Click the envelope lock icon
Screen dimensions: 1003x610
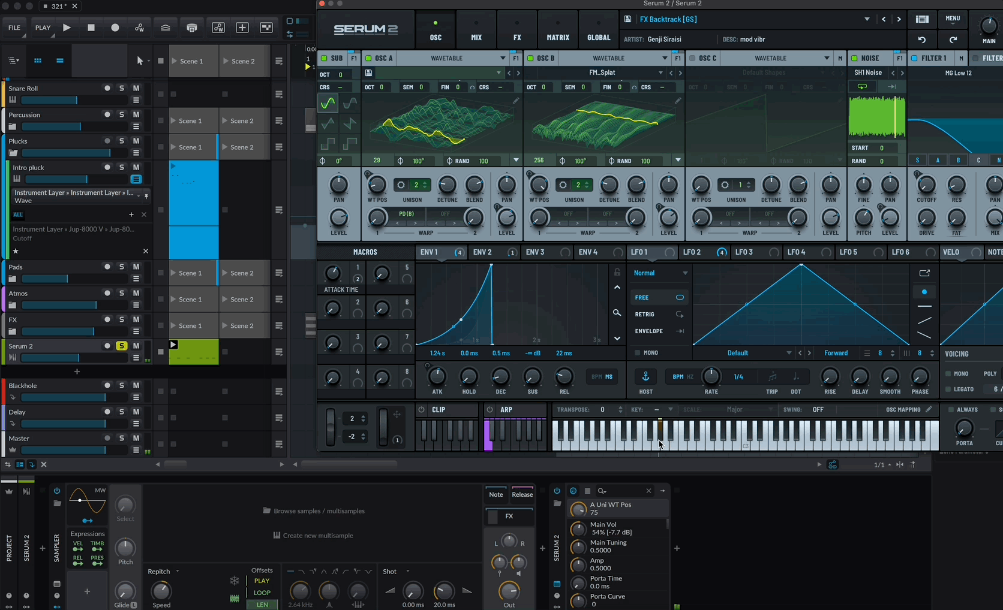pos(617,273)
